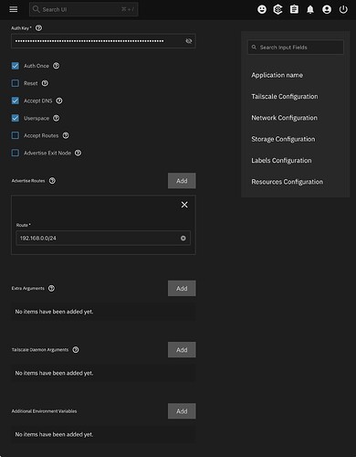Open the TrueCommand status icon
Image resolution: width=356 pixels, height=457 pixels.
277,9
